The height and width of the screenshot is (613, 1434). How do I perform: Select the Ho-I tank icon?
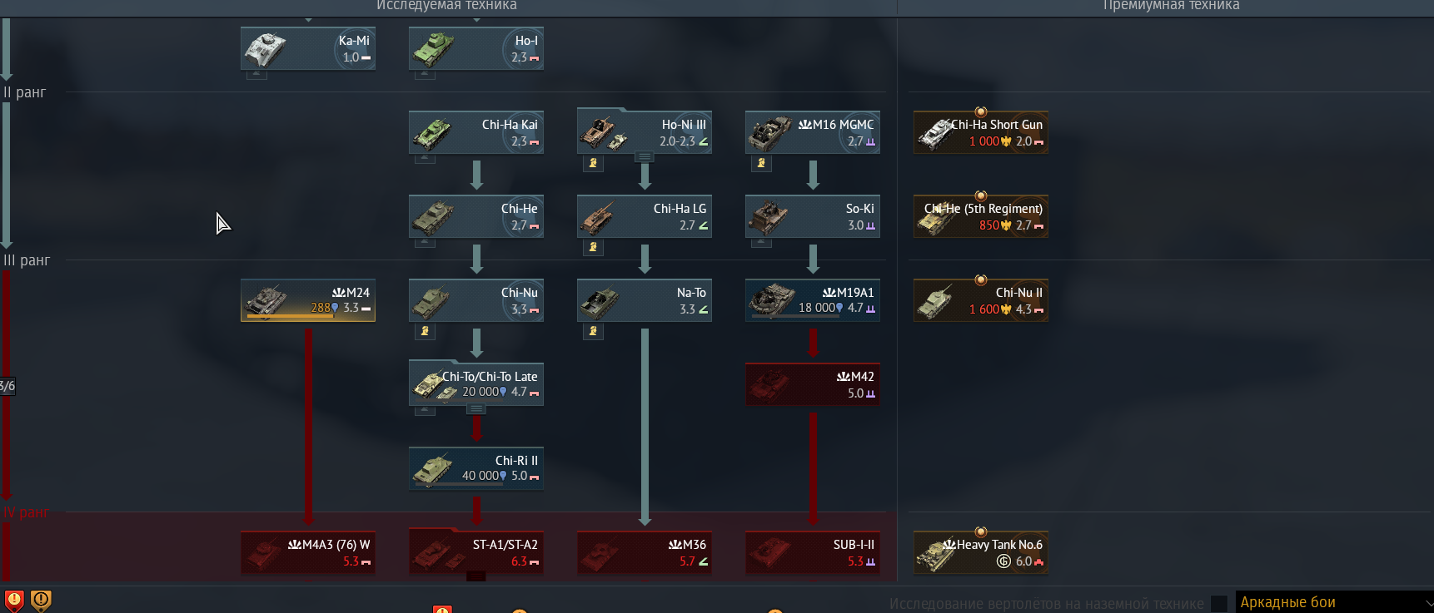tap(434, 48)
